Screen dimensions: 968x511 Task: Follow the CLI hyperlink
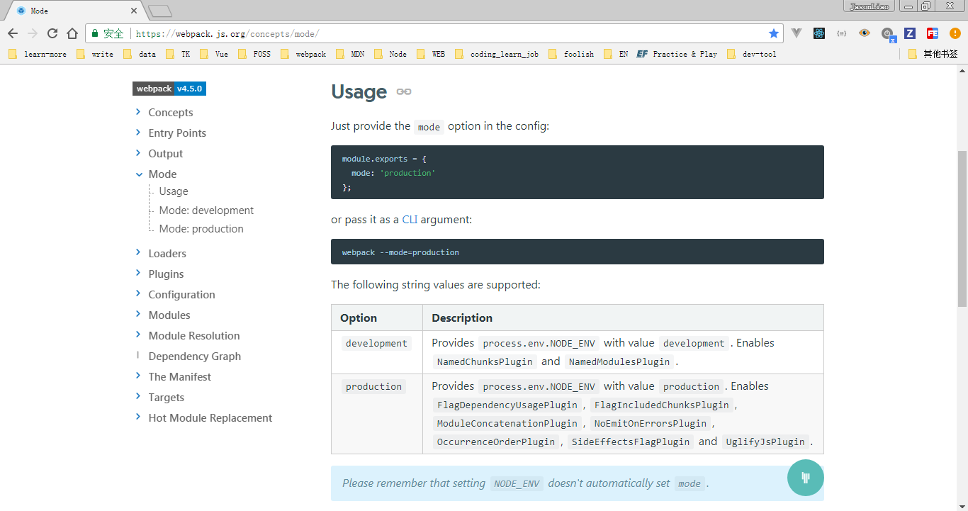pos(410,220)
